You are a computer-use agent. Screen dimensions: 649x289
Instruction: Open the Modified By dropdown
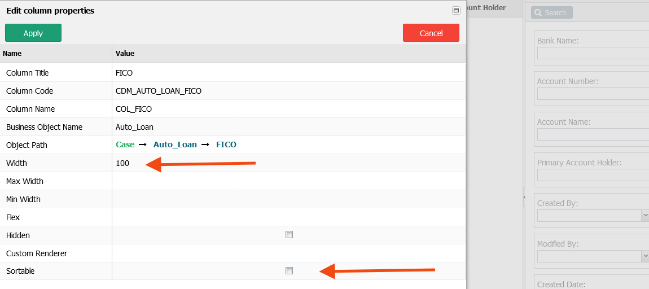click(x=645, y=256)
